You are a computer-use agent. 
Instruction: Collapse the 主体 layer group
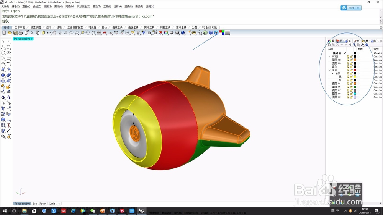329,70
